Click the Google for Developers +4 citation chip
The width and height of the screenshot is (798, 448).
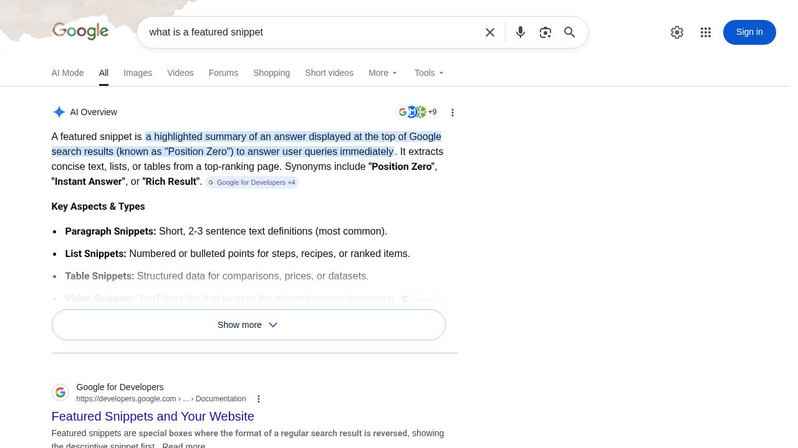[x=251, y=182]
